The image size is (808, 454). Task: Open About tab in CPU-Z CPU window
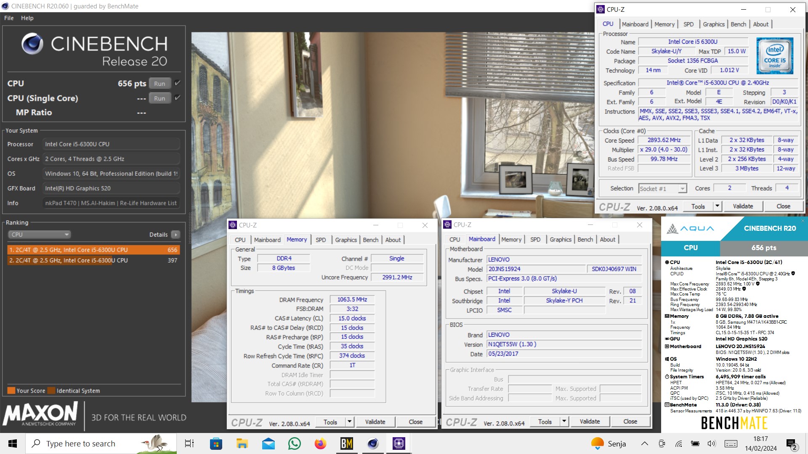point(760,24)
